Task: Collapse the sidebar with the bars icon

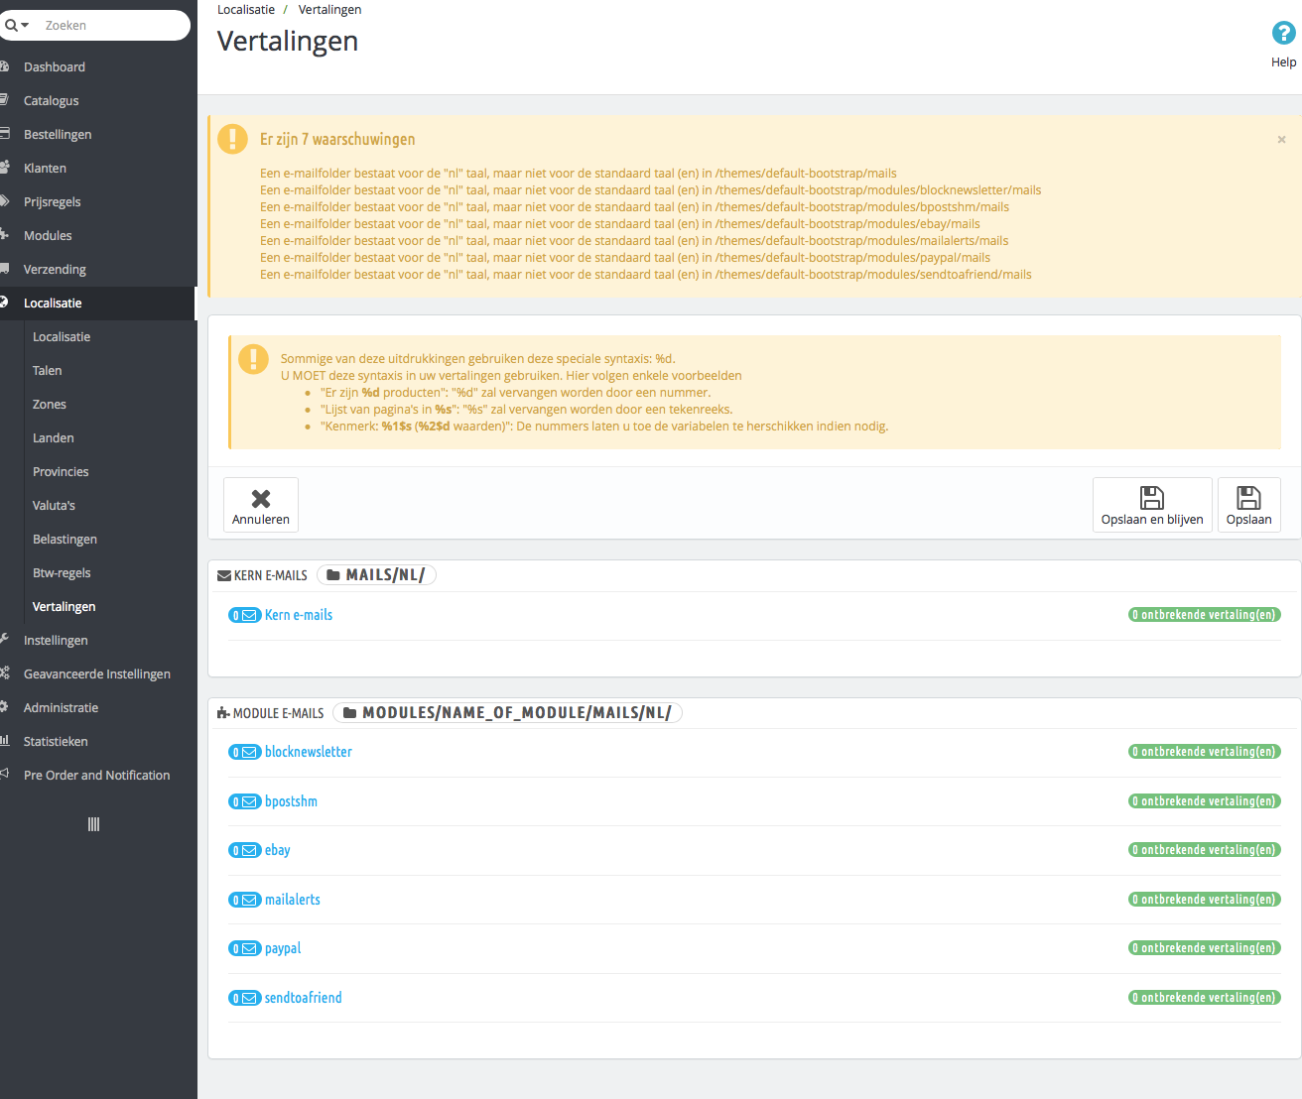Action: tap(93, 824)
